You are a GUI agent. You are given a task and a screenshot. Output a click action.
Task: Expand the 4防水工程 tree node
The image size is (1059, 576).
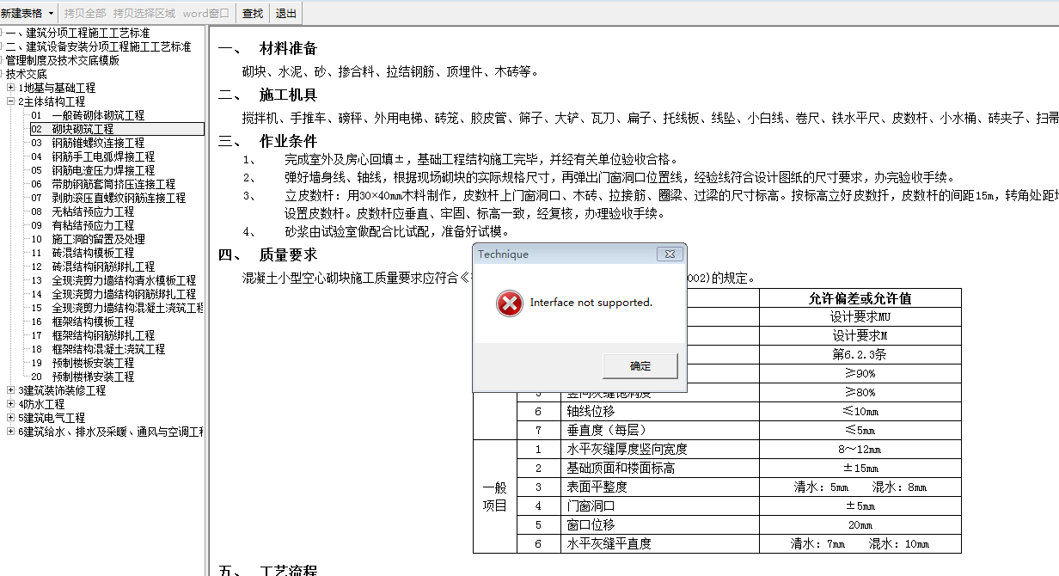(x=10, y=404)
